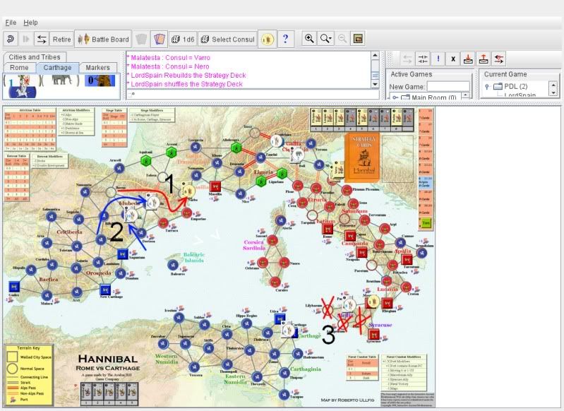Click the swap arrows icon beside Retire

point(42,39)
